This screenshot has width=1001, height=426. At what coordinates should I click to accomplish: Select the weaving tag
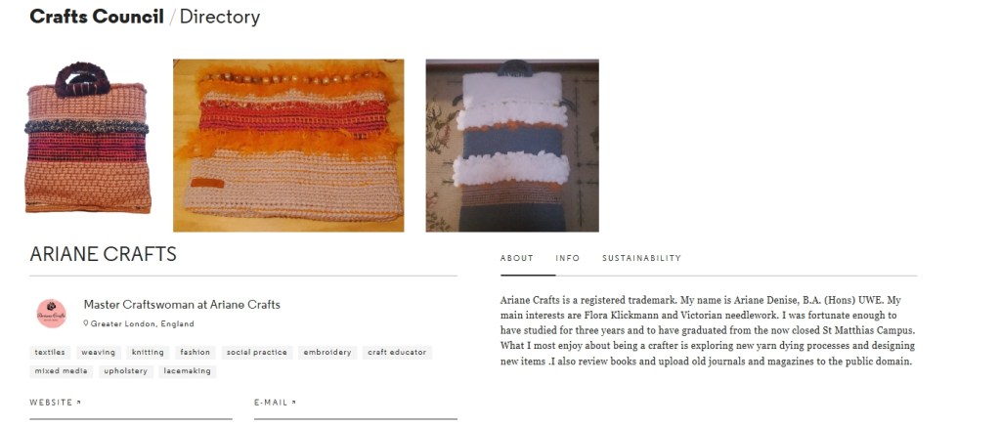(99, 352)
